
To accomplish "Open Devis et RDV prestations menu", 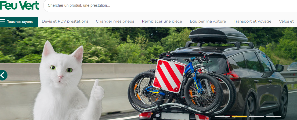I will click(65, 21).
